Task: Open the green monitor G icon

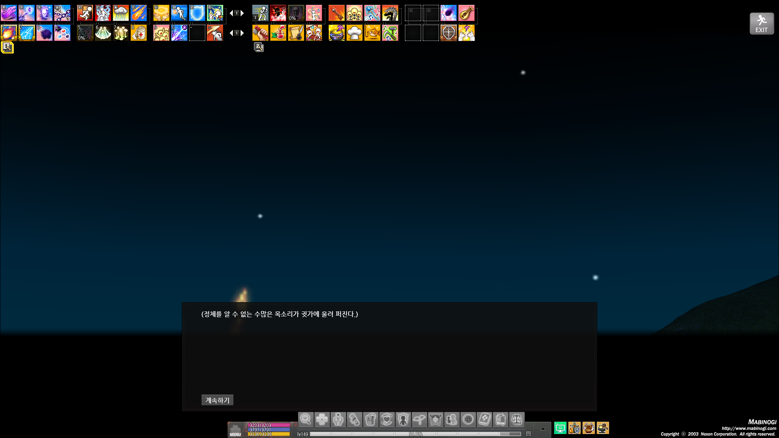Action: (x=560, y=428)
